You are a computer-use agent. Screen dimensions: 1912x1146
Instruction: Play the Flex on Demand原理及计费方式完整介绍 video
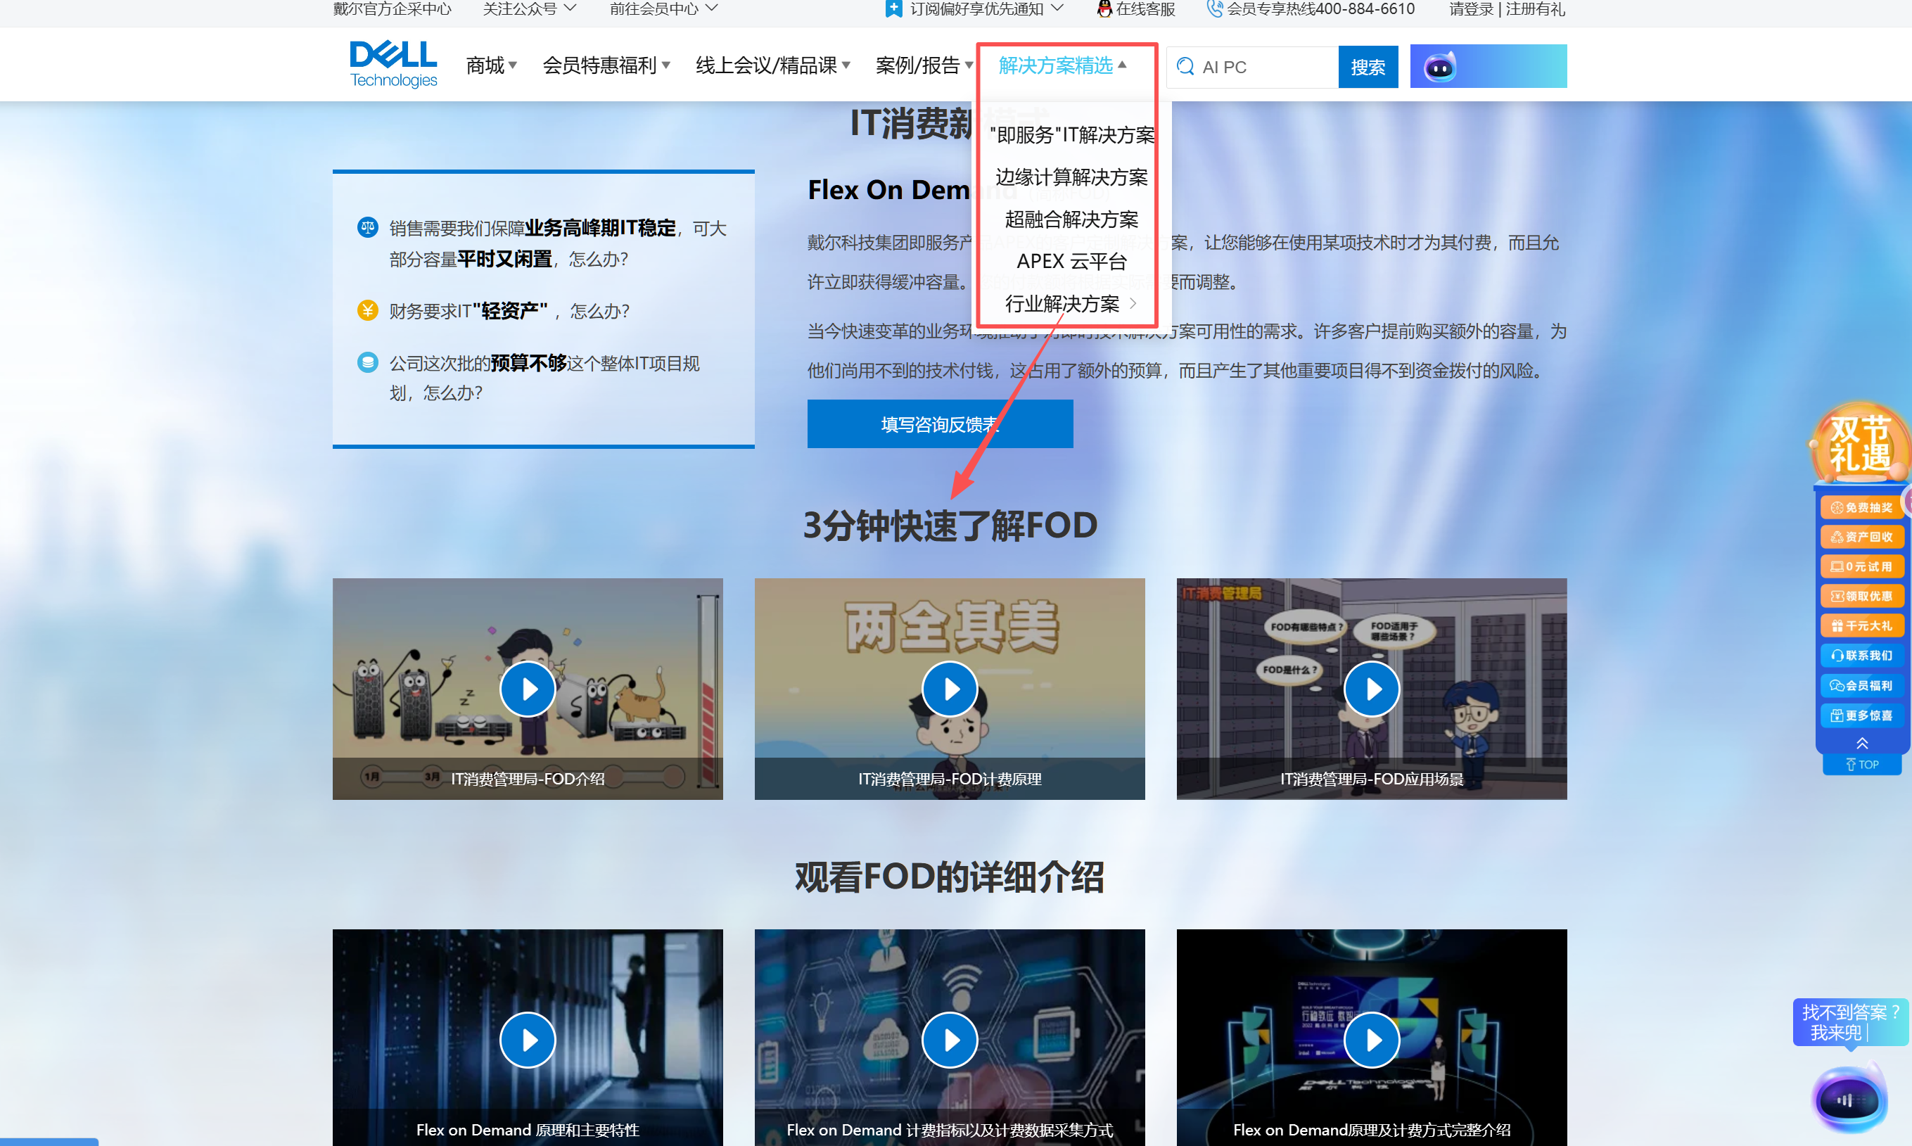1372,1040
